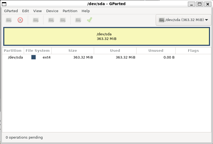Viewport: 213px width, 144px height.
Task: Click the Size value 363.32 MiB in the row
Action: coord(83,57)
